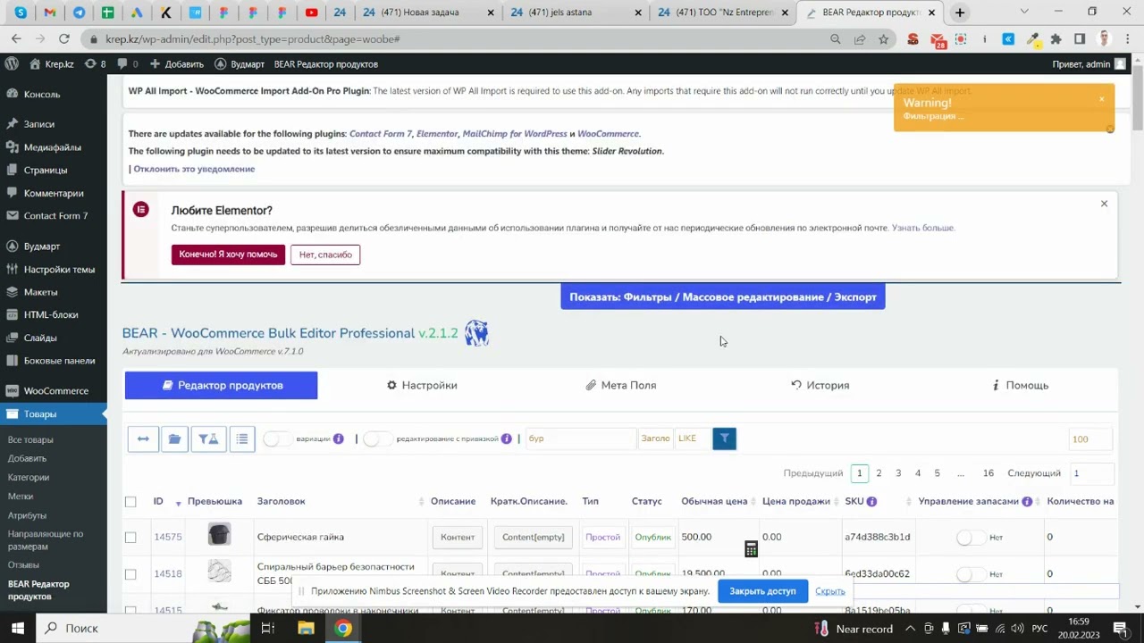Viewport: 1144px width, 643px height.
Task: Expand the Chrome three-dot menu
Action: (x=1128, y=39)
